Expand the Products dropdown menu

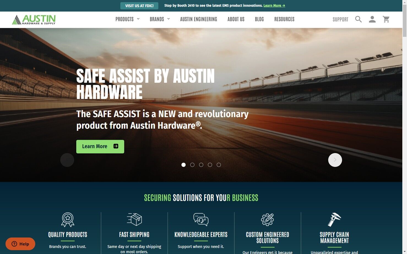click(127, 19)
